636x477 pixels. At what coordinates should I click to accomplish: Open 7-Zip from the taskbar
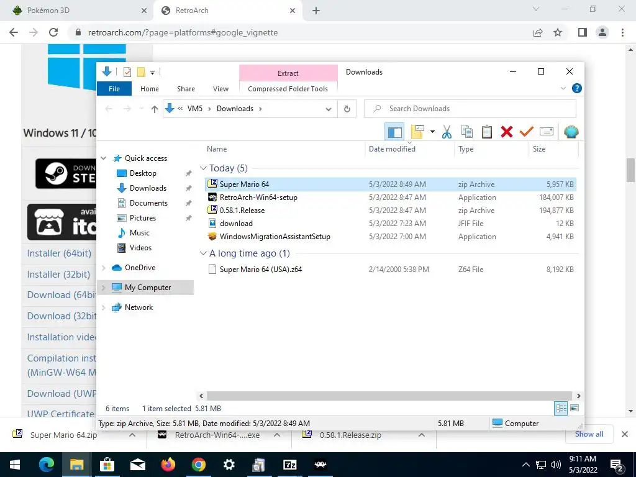point(289,465)
